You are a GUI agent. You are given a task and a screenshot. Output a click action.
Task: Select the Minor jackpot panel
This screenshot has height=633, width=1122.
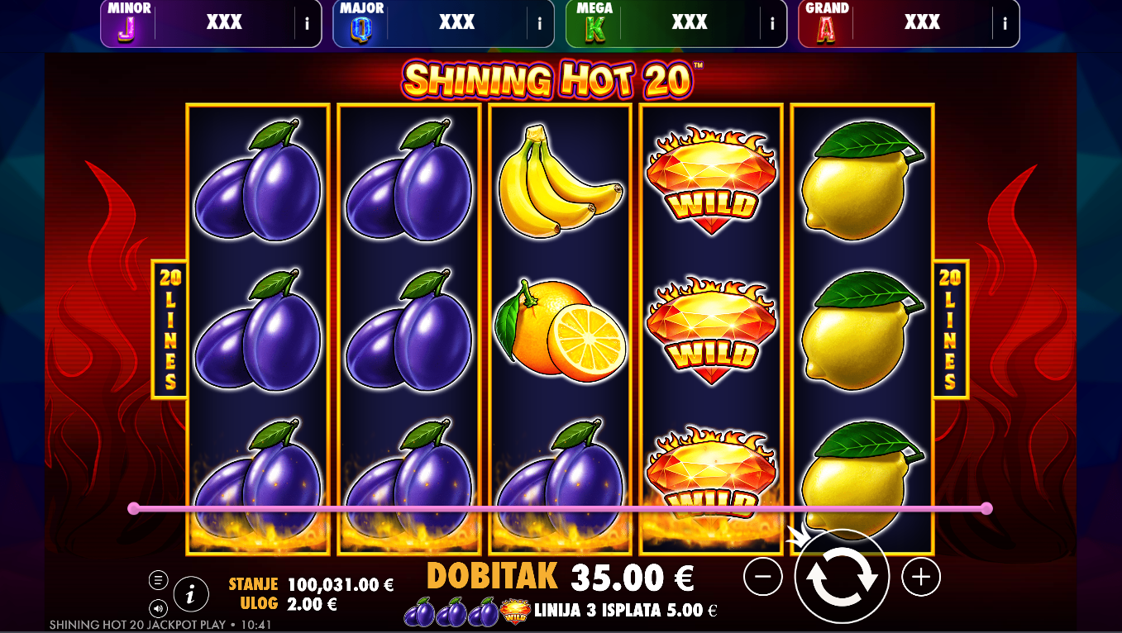(211, 24)
